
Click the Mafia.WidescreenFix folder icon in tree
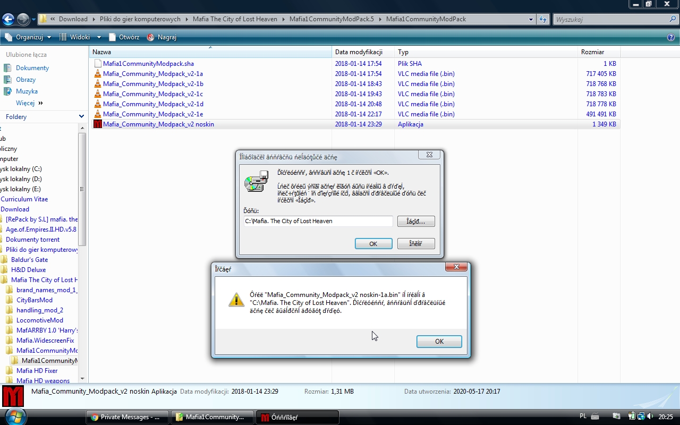(x=11, y=341)
